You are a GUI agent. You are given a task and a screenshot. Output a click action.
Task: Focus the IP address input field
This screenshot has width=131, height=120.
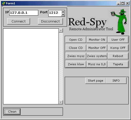24,13
